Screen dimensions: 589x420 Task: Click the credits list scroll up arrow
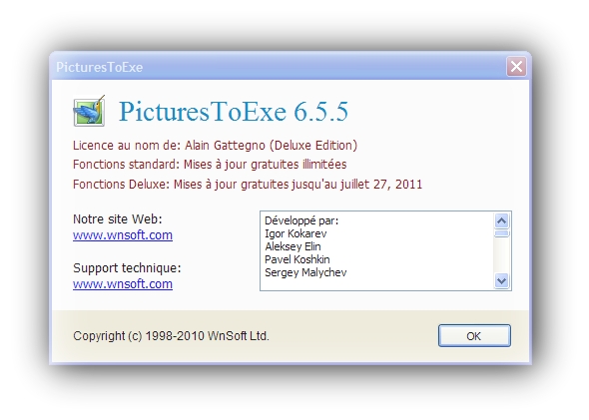(x=502, y=220)
